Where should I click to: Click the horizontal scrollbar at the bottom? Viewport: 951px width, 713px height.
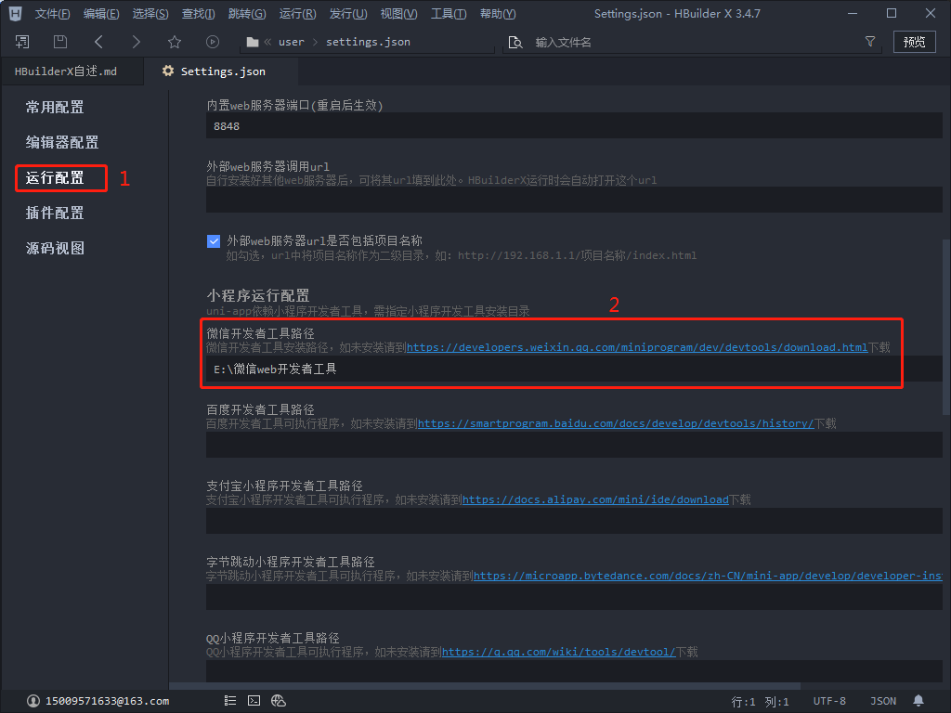point(485,686)
